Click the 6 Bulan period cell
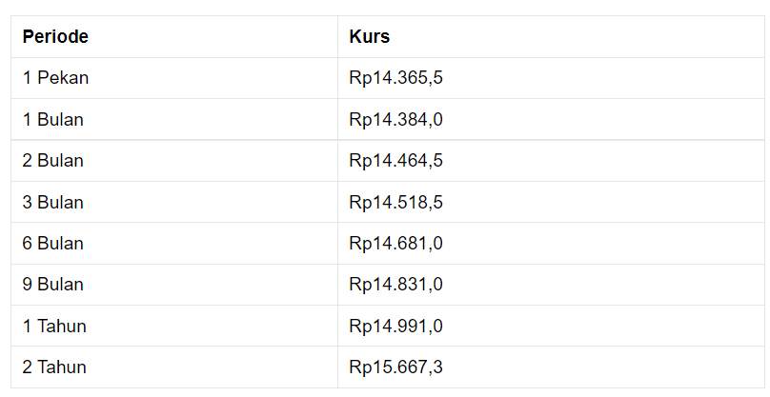The image size is (770, 397). coord(174,244)
